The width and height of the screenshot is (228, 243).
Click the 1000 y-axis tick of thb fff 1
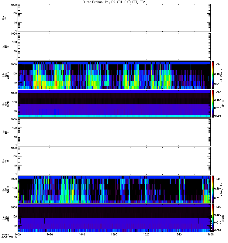[x=14, y=5]
